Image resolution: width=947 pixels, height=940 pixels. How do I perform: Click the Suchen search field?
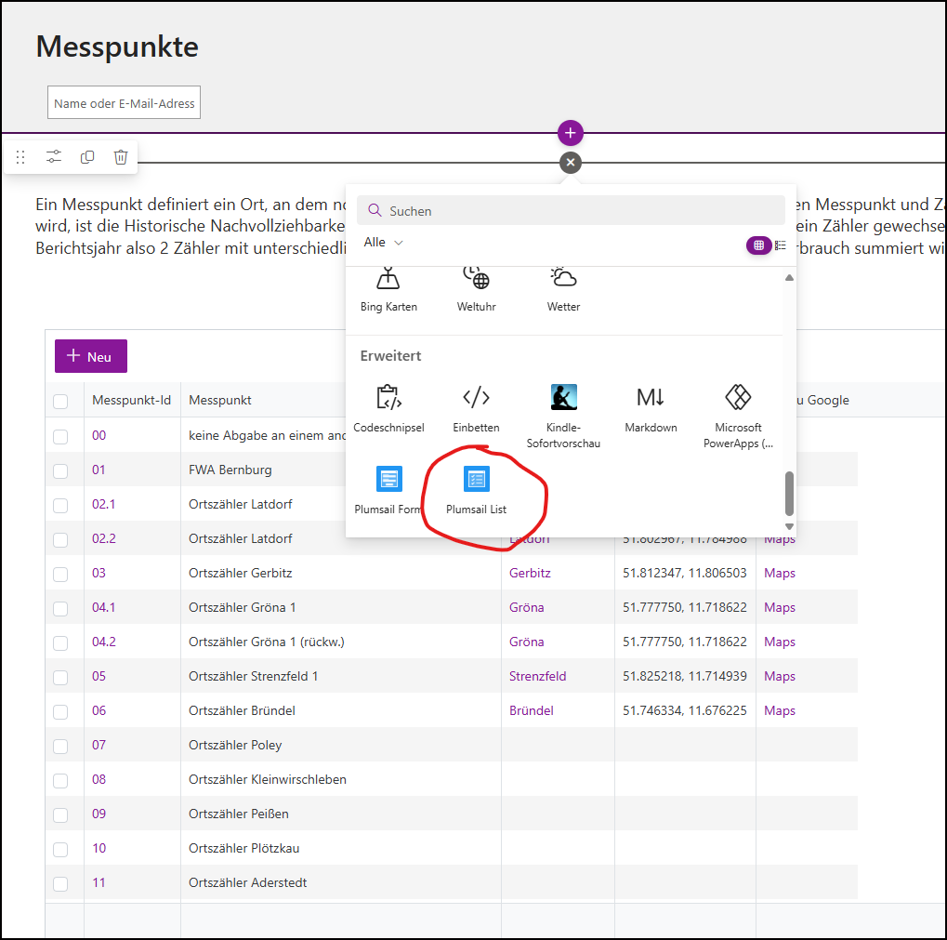[x=571, y=211]
